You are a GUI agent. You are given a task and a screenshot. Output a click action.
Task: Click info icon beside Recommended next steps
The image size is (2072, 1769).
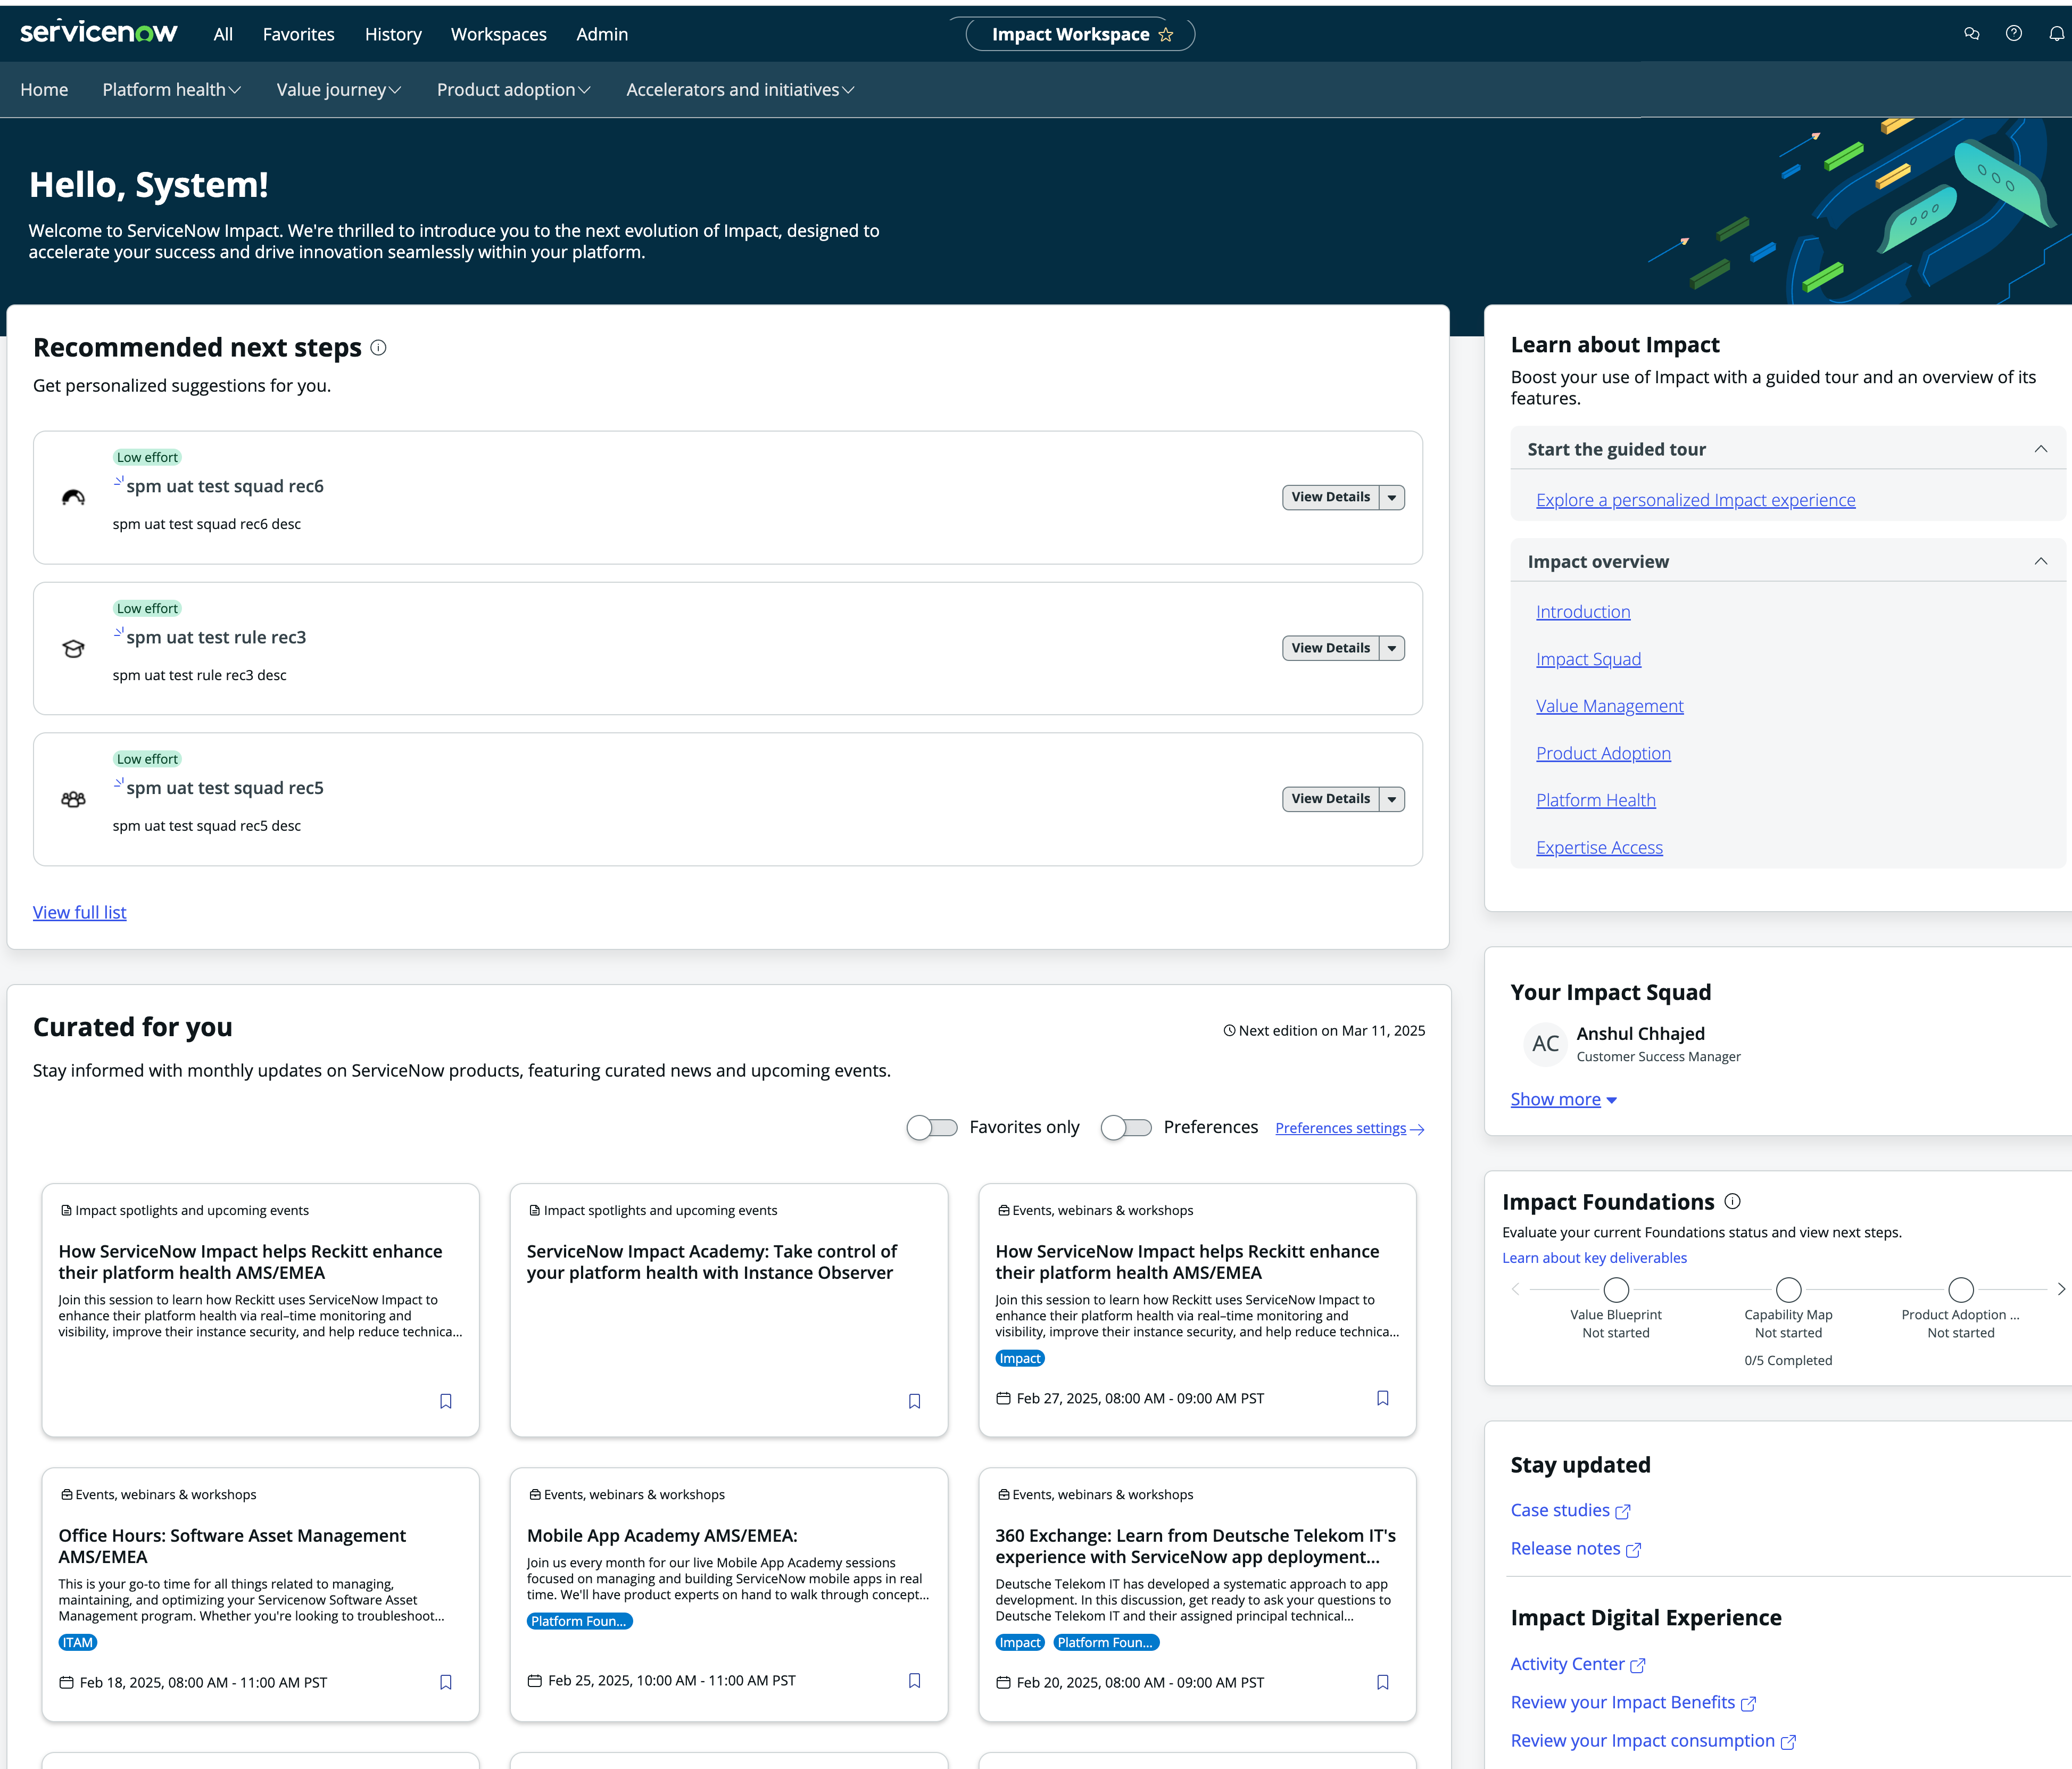(x=378, y=348)
